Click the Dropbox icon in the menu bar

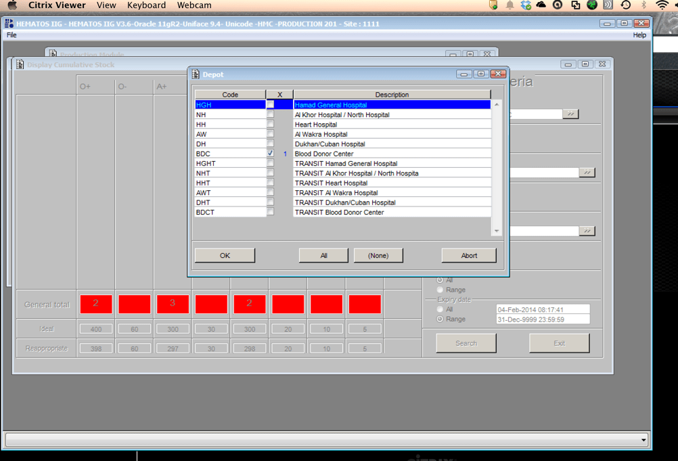point(526,5)
